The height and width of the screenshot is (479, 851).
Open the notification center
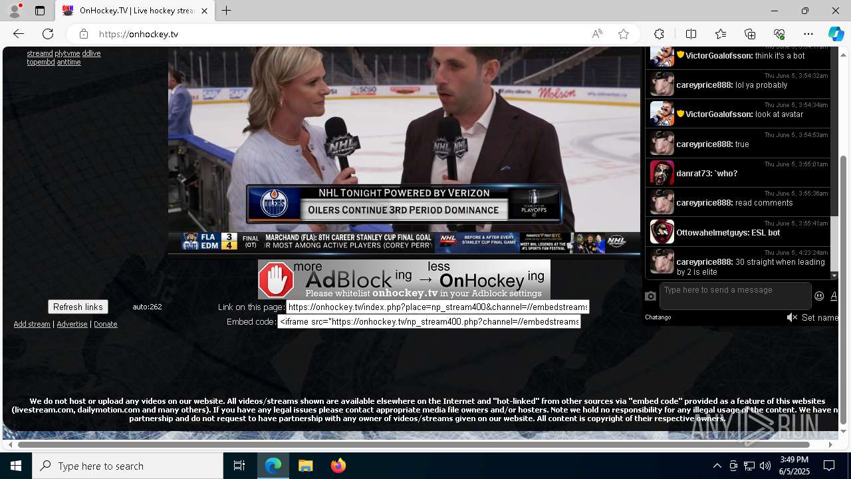829,466
